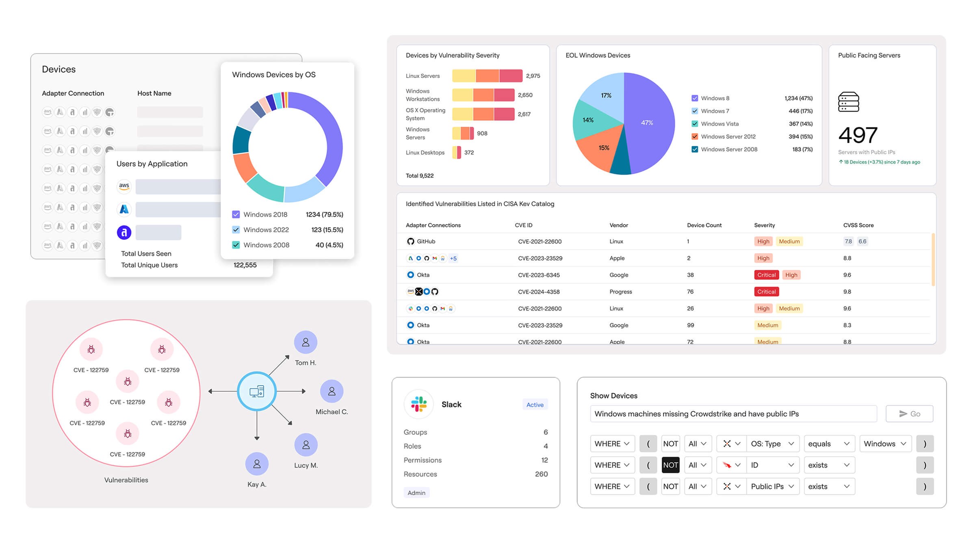975x548 pixels.
Task: Click the Device Count column header
Action: [x=704, y=225]
